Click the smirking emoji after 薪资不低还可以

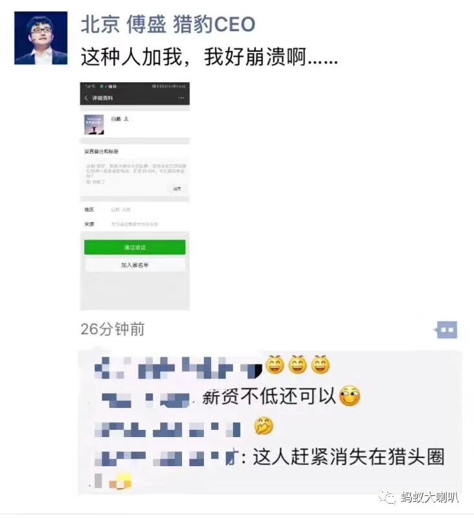350,396
